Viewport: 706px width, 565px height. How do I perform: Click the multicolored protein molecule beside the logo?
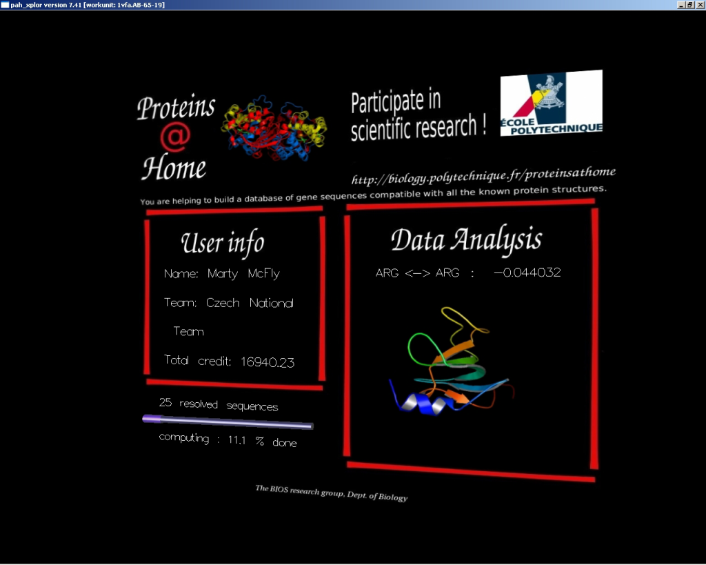pos(274,125)
